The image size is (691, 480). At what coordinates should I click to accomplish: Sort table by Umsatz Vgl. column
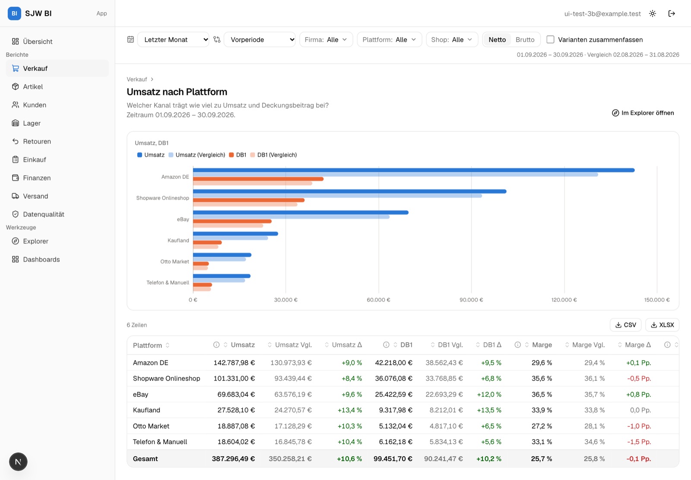pos(289,345)
